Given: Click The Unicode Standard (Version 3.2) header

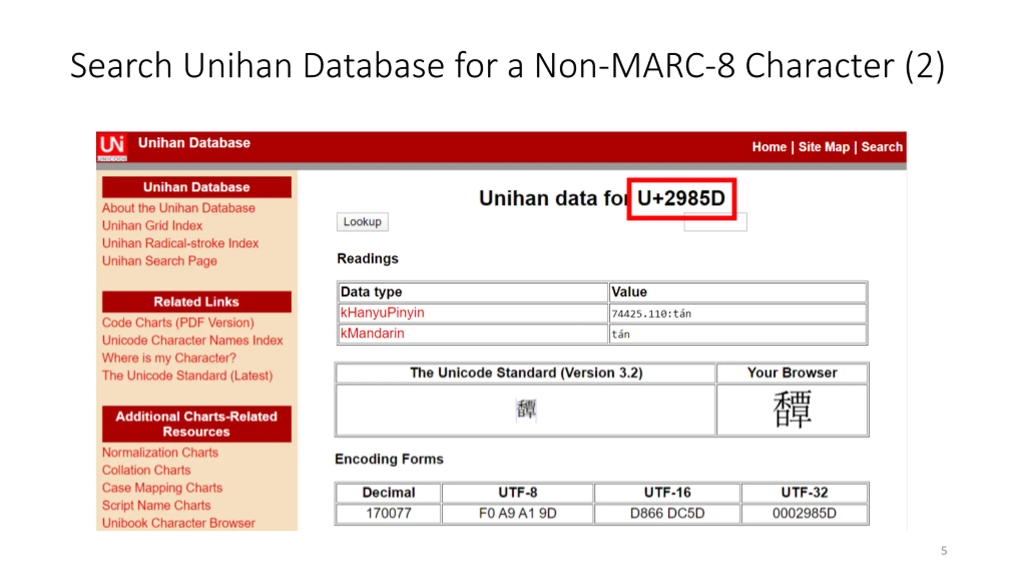Looking at the screenshot, I should point(526,373).
